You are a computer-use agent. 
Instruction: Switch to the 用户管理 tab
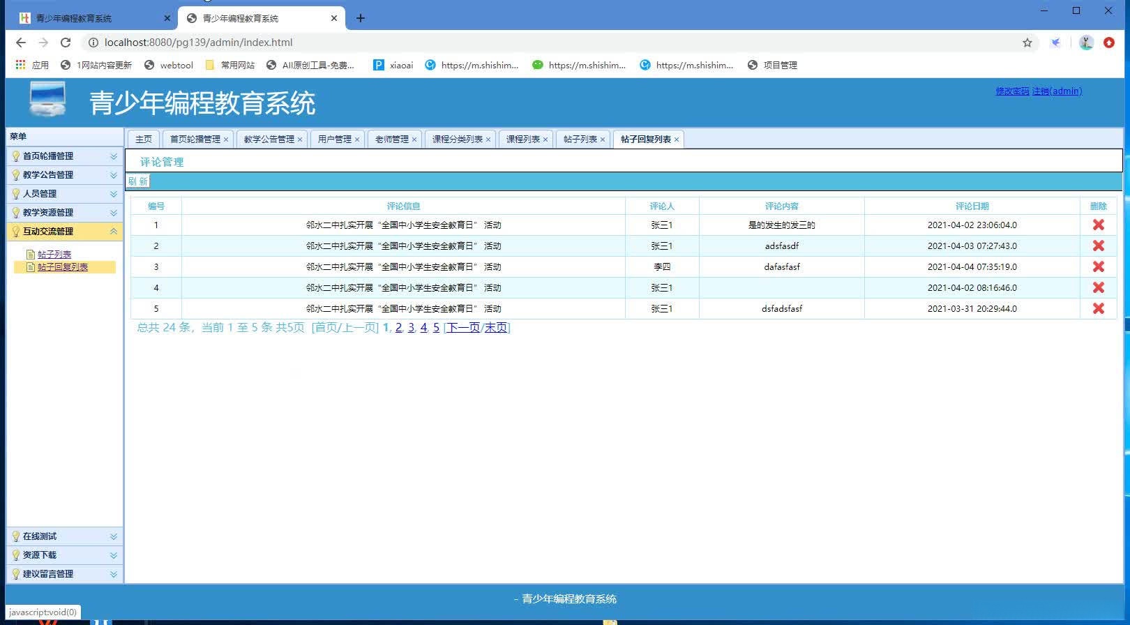334,140
